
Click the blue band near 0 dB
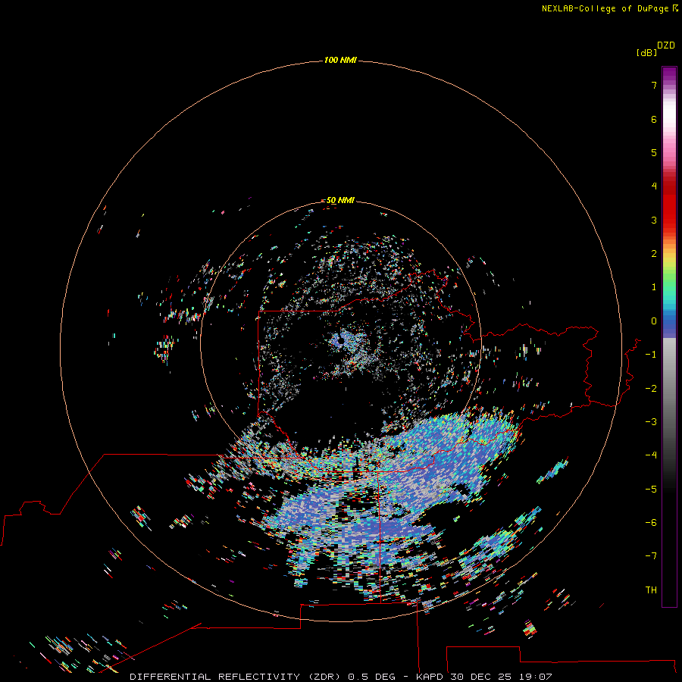(x=669, y=324)
